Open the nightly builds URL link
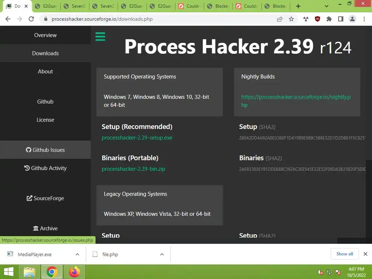372x279 pixels. pos(296,101)
